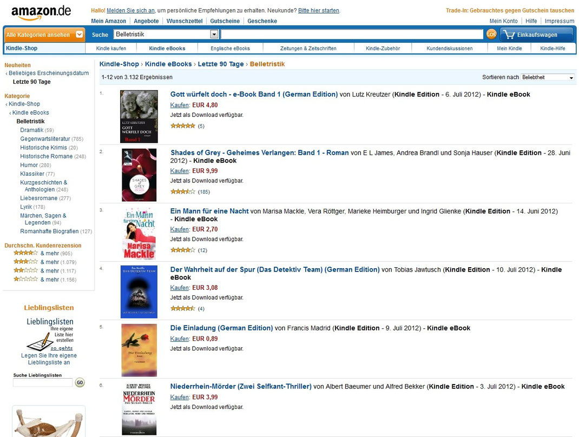579x437 pixels.
Task: Go to Angebote
Action: 146,21
